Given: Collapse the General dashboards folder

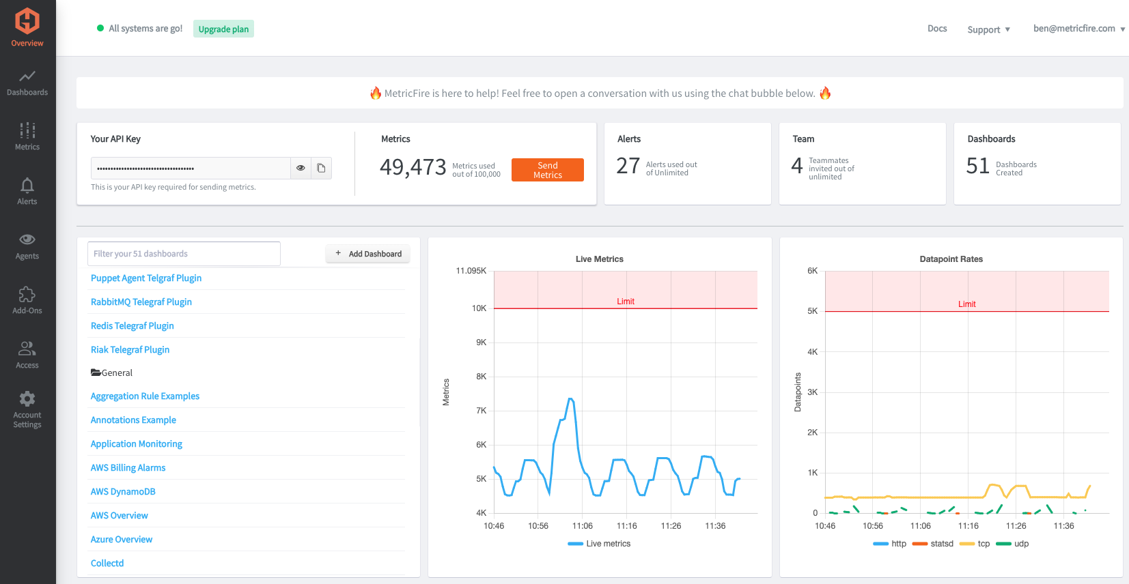Looking at the screenshot, I should (112, 373).
